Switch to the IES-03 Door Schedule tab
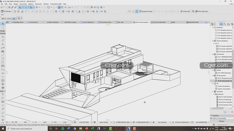Screen dimensions: 234x131 [x=105, y=22]
